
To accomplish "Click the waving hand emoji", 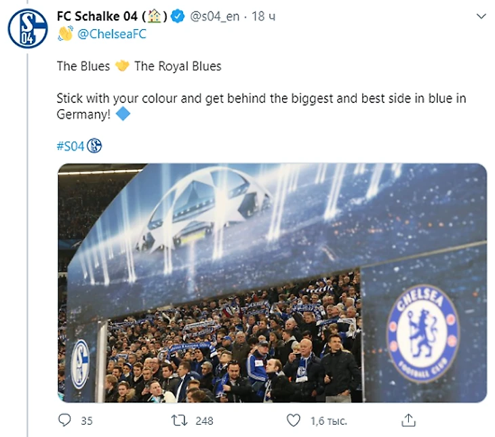I will pyautogui.click(x=65, y=34).
